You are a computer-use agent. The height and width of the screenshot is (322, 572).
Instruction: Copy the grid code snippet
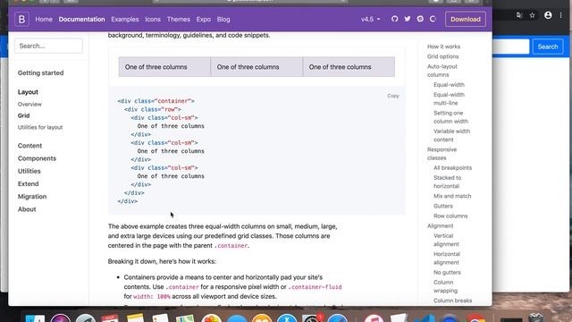[393, 96]
